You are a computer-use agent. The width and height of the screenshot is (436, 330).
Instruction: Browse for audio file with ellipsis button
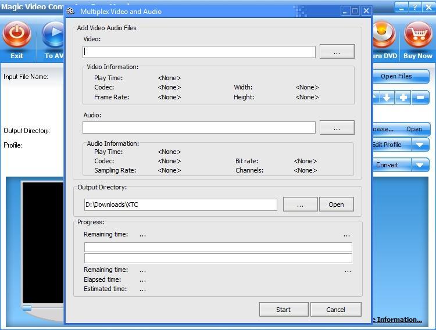(337, 128)
